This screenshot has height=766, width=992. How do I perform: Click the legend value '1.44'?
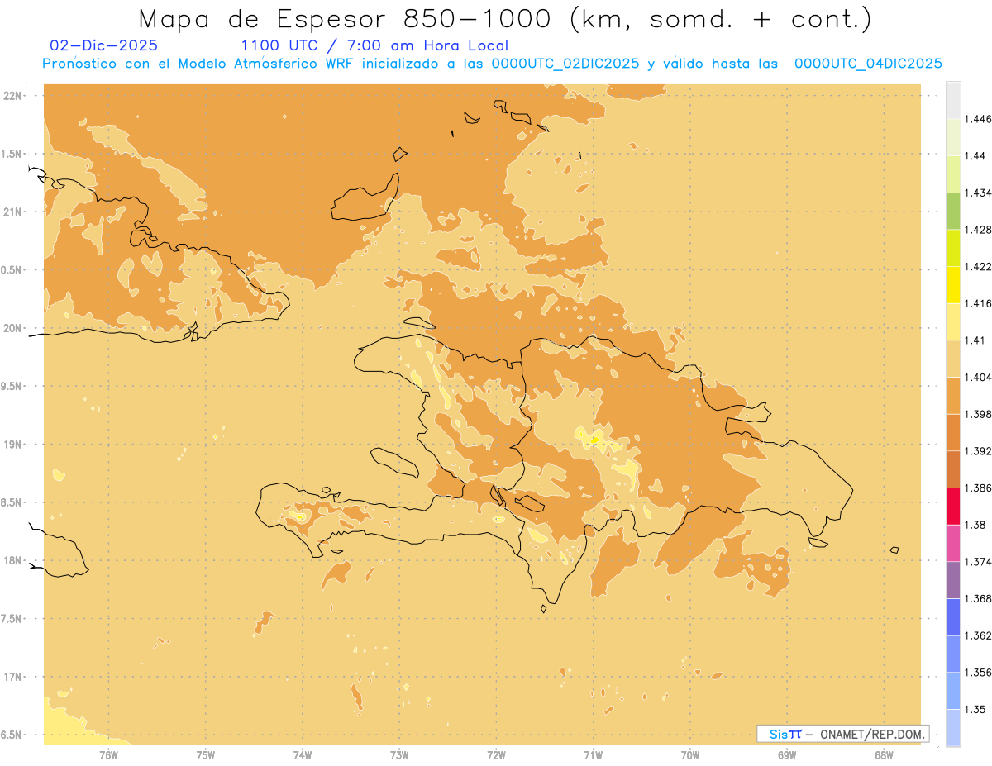[975, 156]
